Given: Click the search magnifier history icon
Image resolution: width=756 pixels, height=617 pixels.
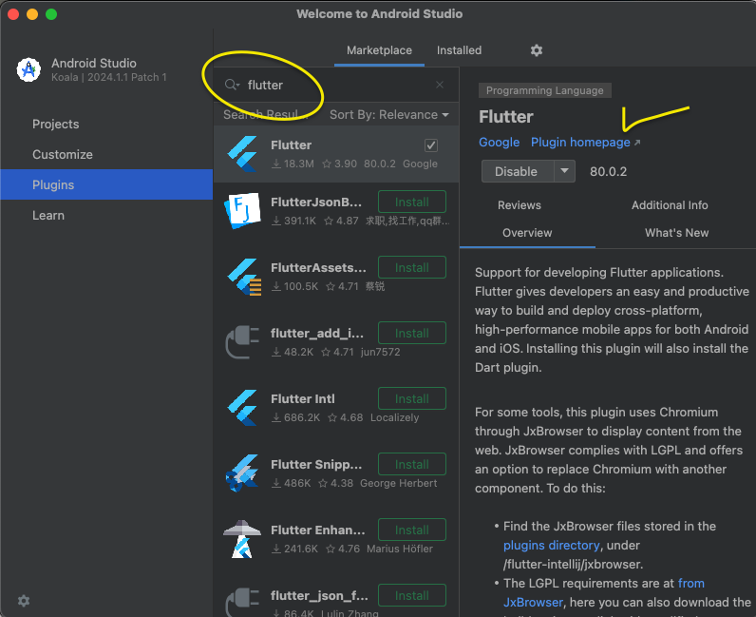Looking at the screenshot, I should (x=232, y=85).
